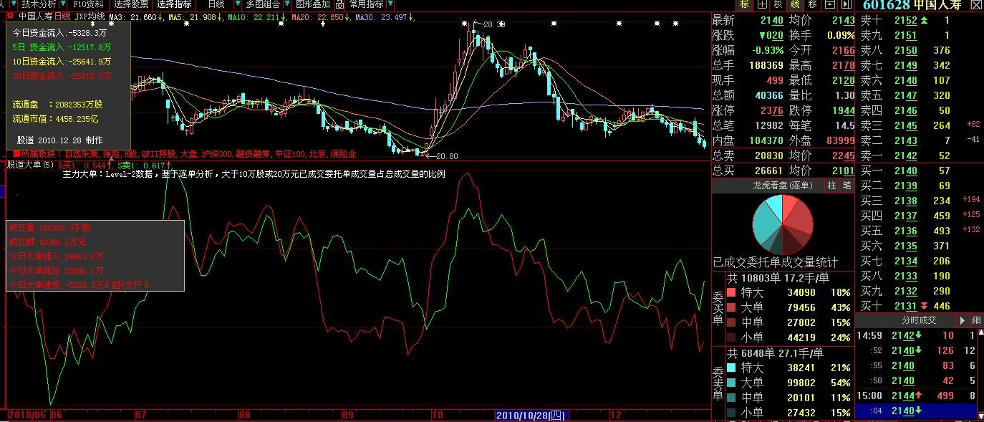Click the 特大 swatch in the 委买单 section
This screenshot has width=984, height=422.
click(731, 292)
